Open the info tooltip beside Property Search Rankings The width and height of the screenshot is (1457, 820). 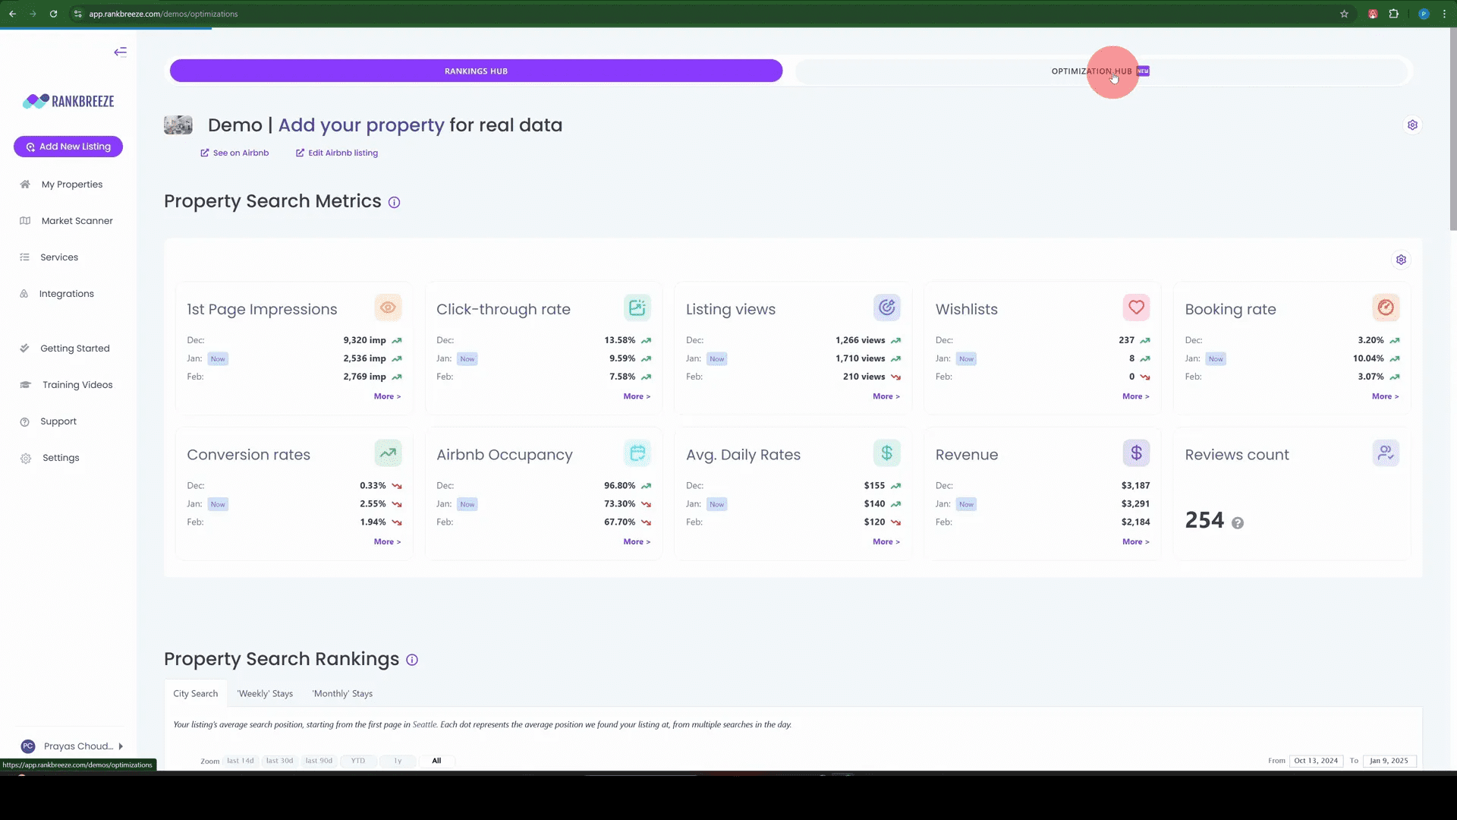pyautogui.click(x=412, y=660)
